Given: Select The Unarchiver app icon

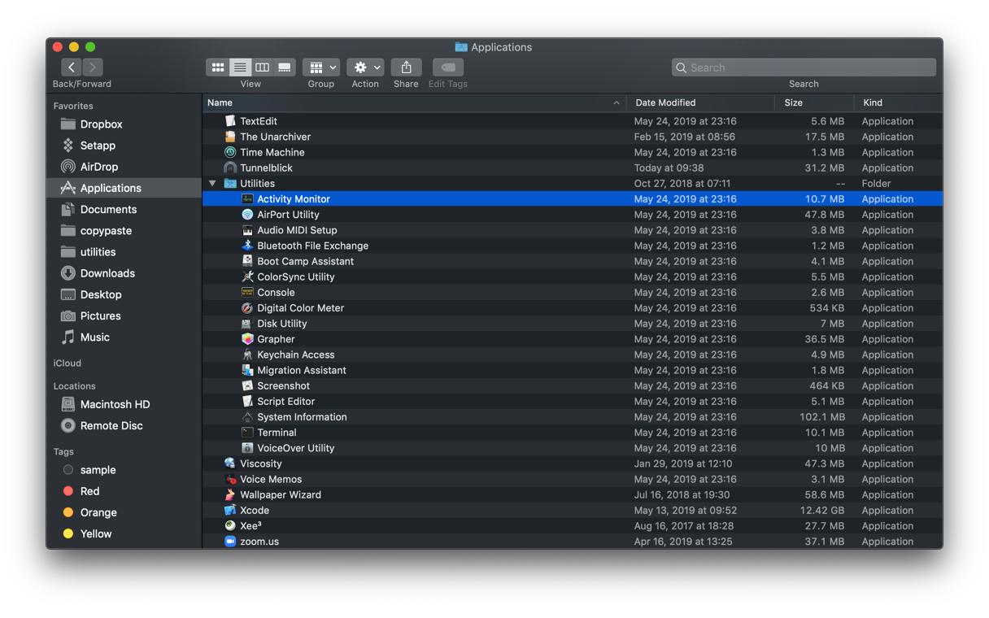Looking at the screenshot, I should pyautogui.click(x=230, y=137).
